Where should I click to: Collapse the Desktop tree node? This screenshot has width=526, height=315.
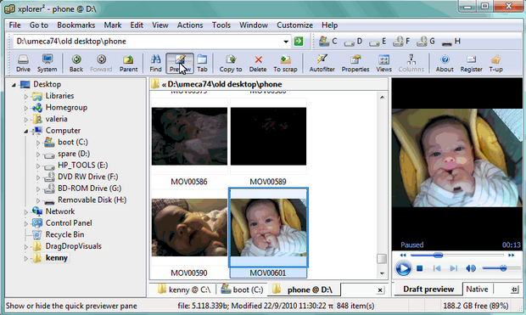[14, 85]
